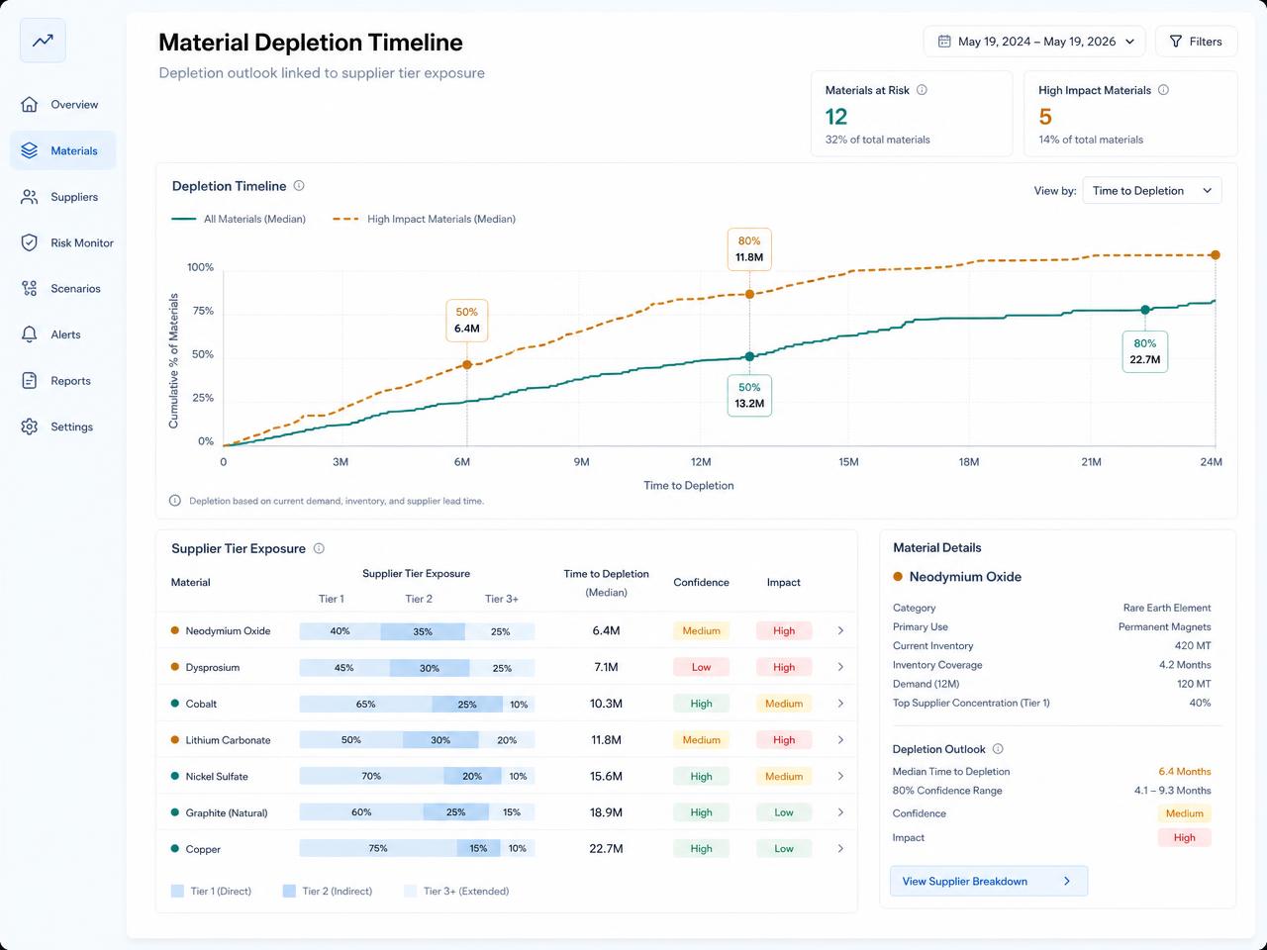Select the Dysprosium material name

tap(213, 667)
